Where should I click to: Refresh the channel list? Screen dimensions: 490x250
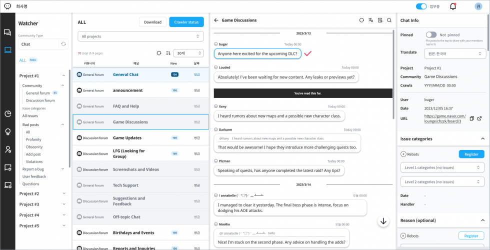coord(159,53)
